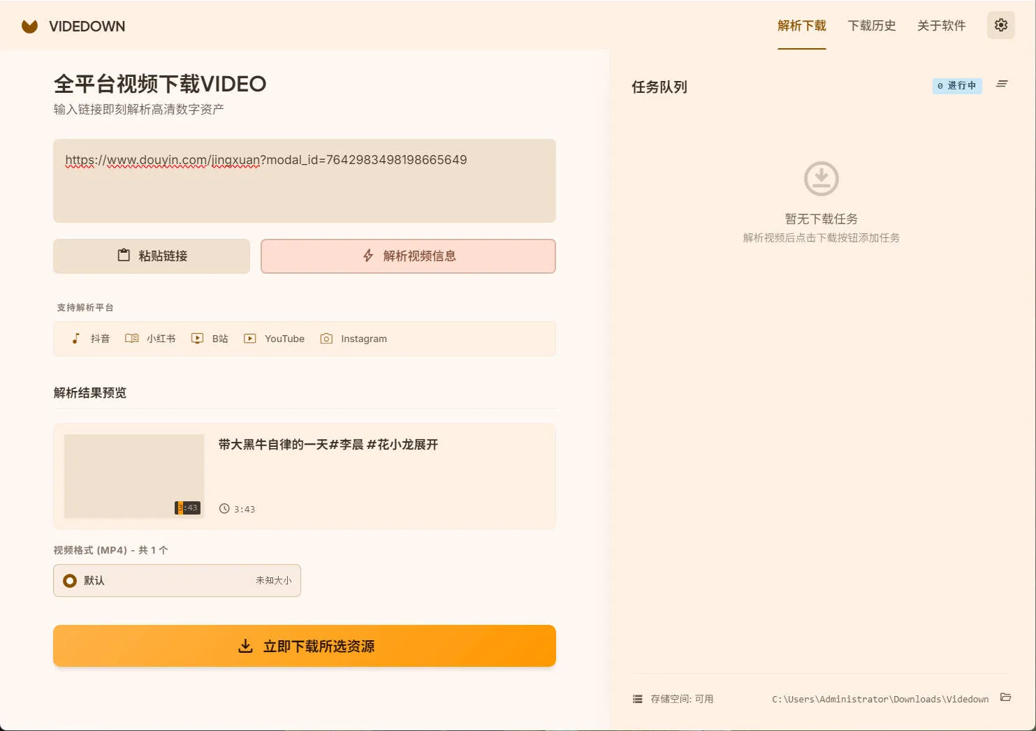Open download folder via folder icon

(x=1005, y=697)
